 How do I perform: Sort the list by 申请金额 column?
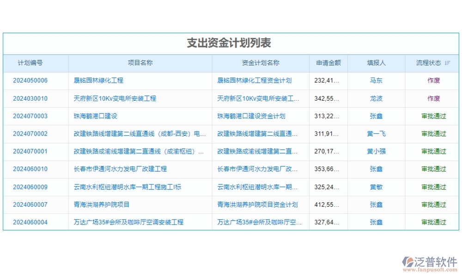pos(328,63)
